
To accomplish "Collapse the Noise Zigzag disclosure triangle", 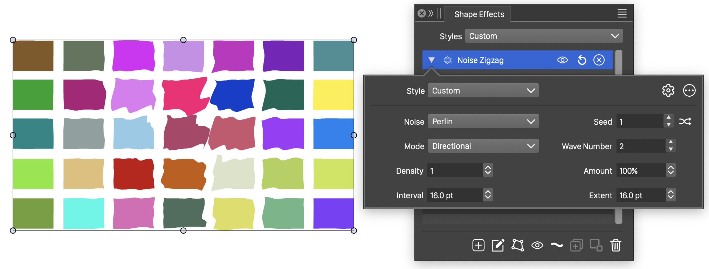I will tap(432, 60).
